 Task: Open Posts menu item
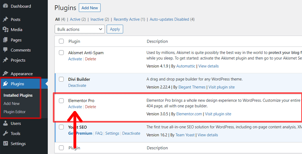tap(15, 19)
